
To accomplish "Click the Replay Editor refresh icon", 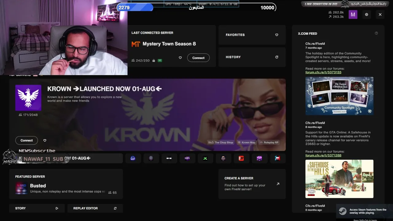I will [115, 208].
